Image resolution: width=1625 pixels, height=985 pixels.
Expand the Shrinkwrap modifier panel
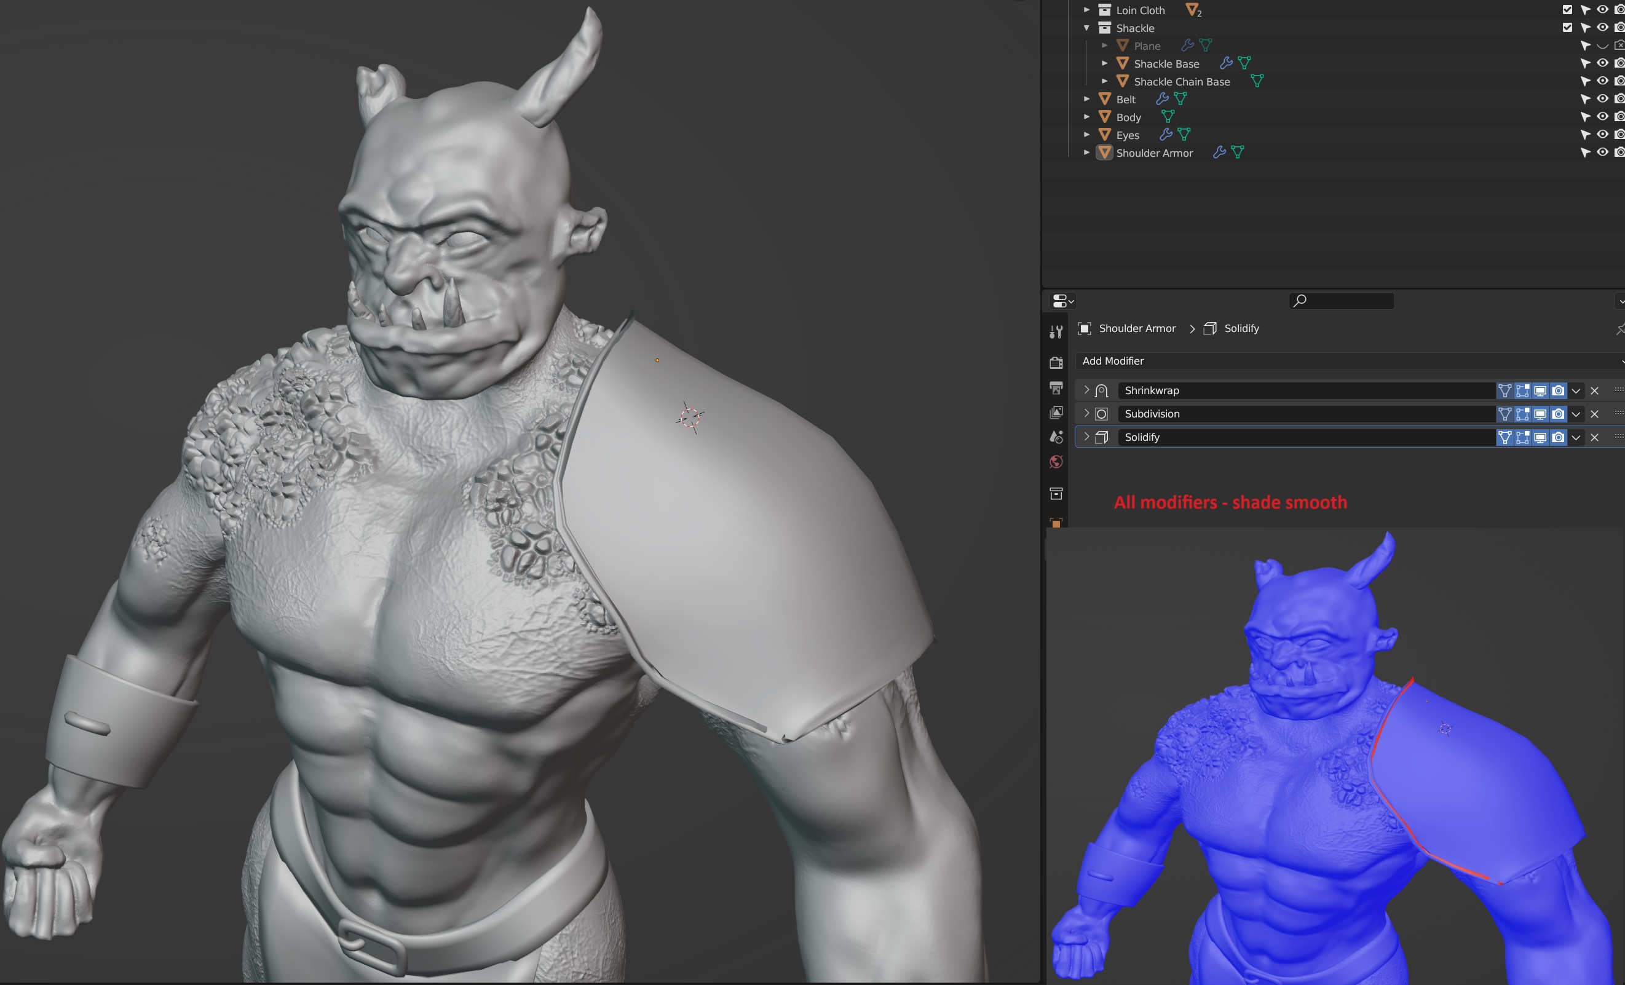pos(1086,390)
